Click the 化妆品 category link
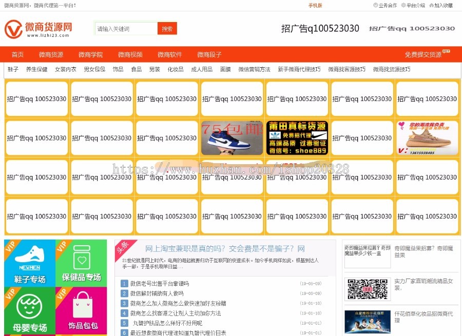Image resolution: width=462 pixels, height=336 pixels. point(176,68)
